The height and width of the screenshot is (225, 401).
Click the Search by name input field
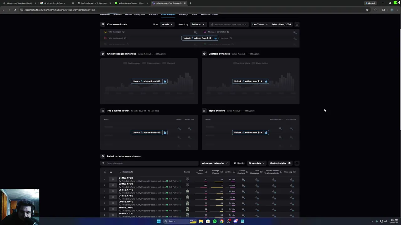point(149,163)
